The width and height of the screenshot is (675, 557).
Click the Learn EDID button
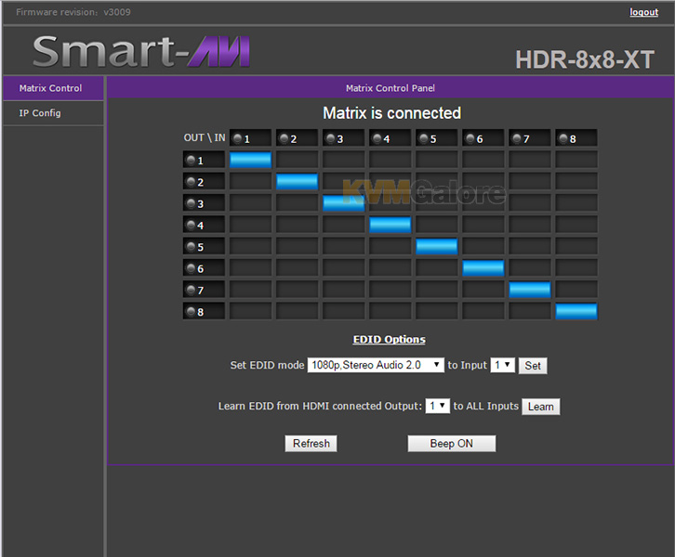click(541, 407)
